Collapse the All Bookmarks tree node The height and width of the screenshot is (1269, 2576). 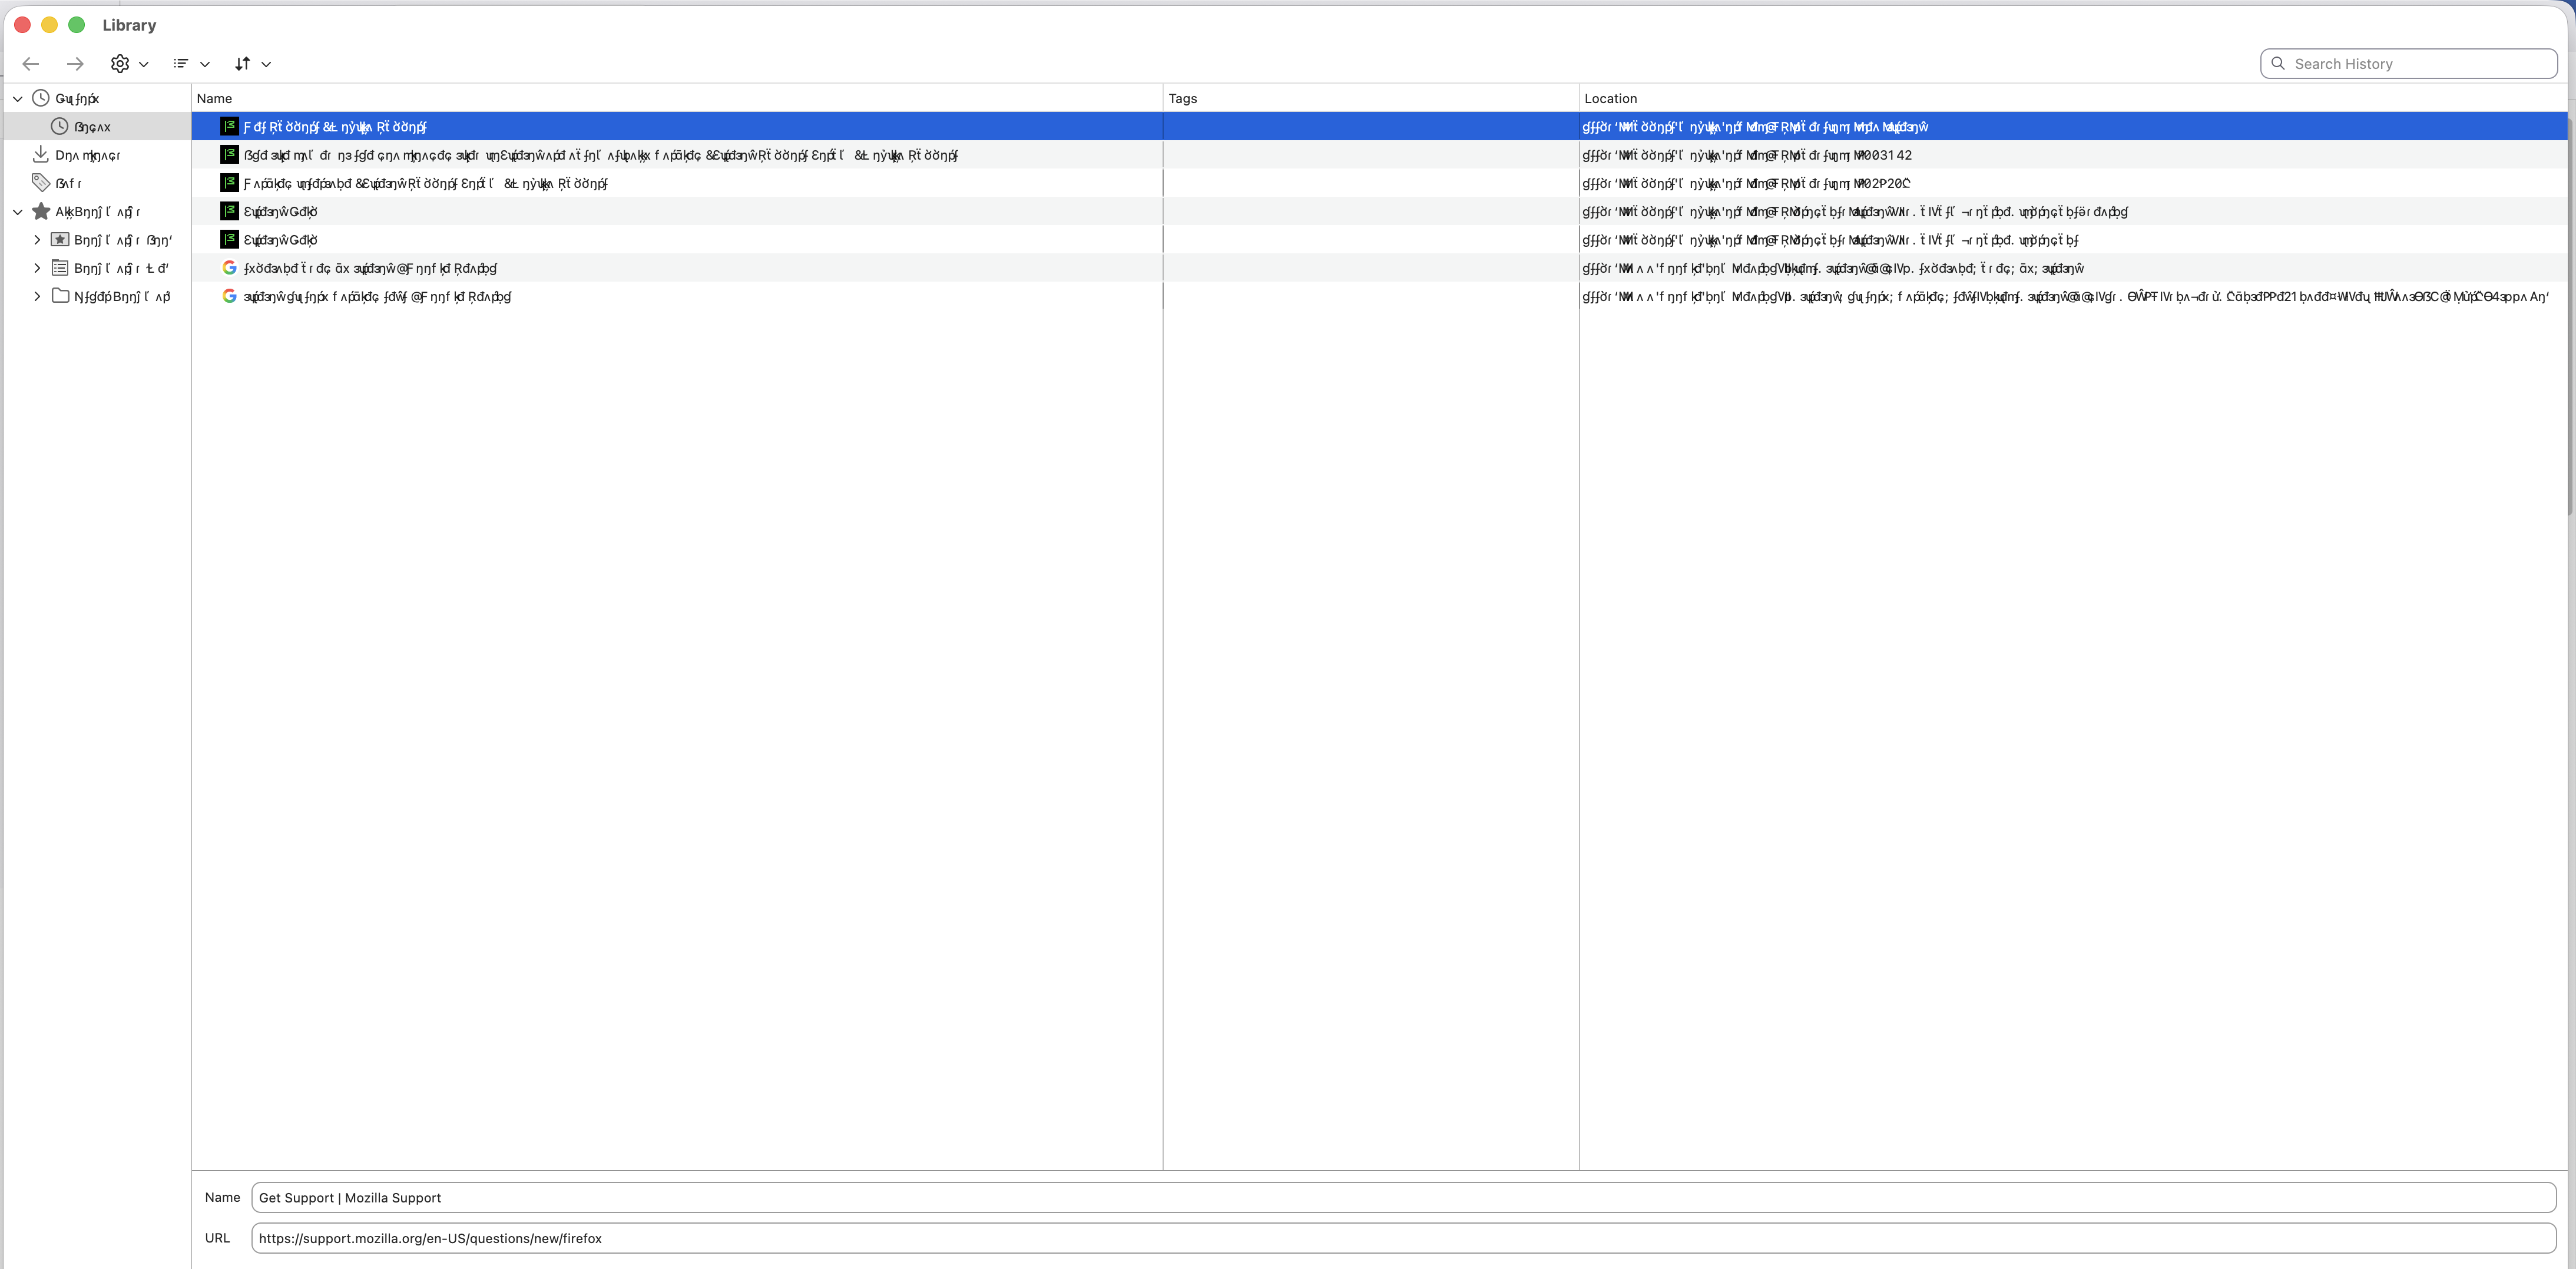[18, 212]
